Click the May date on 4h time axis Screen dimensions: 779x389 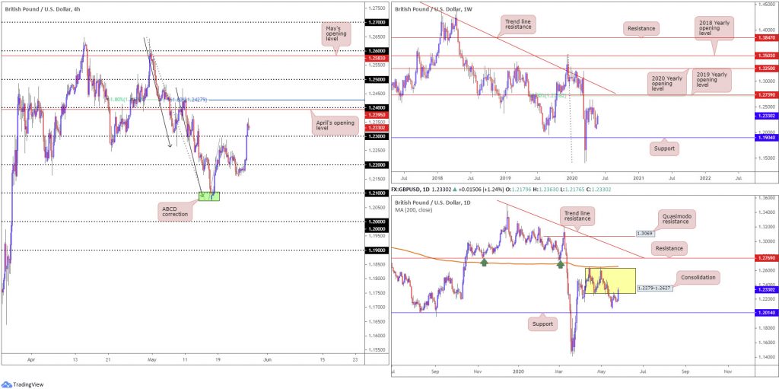click(152, 358)
